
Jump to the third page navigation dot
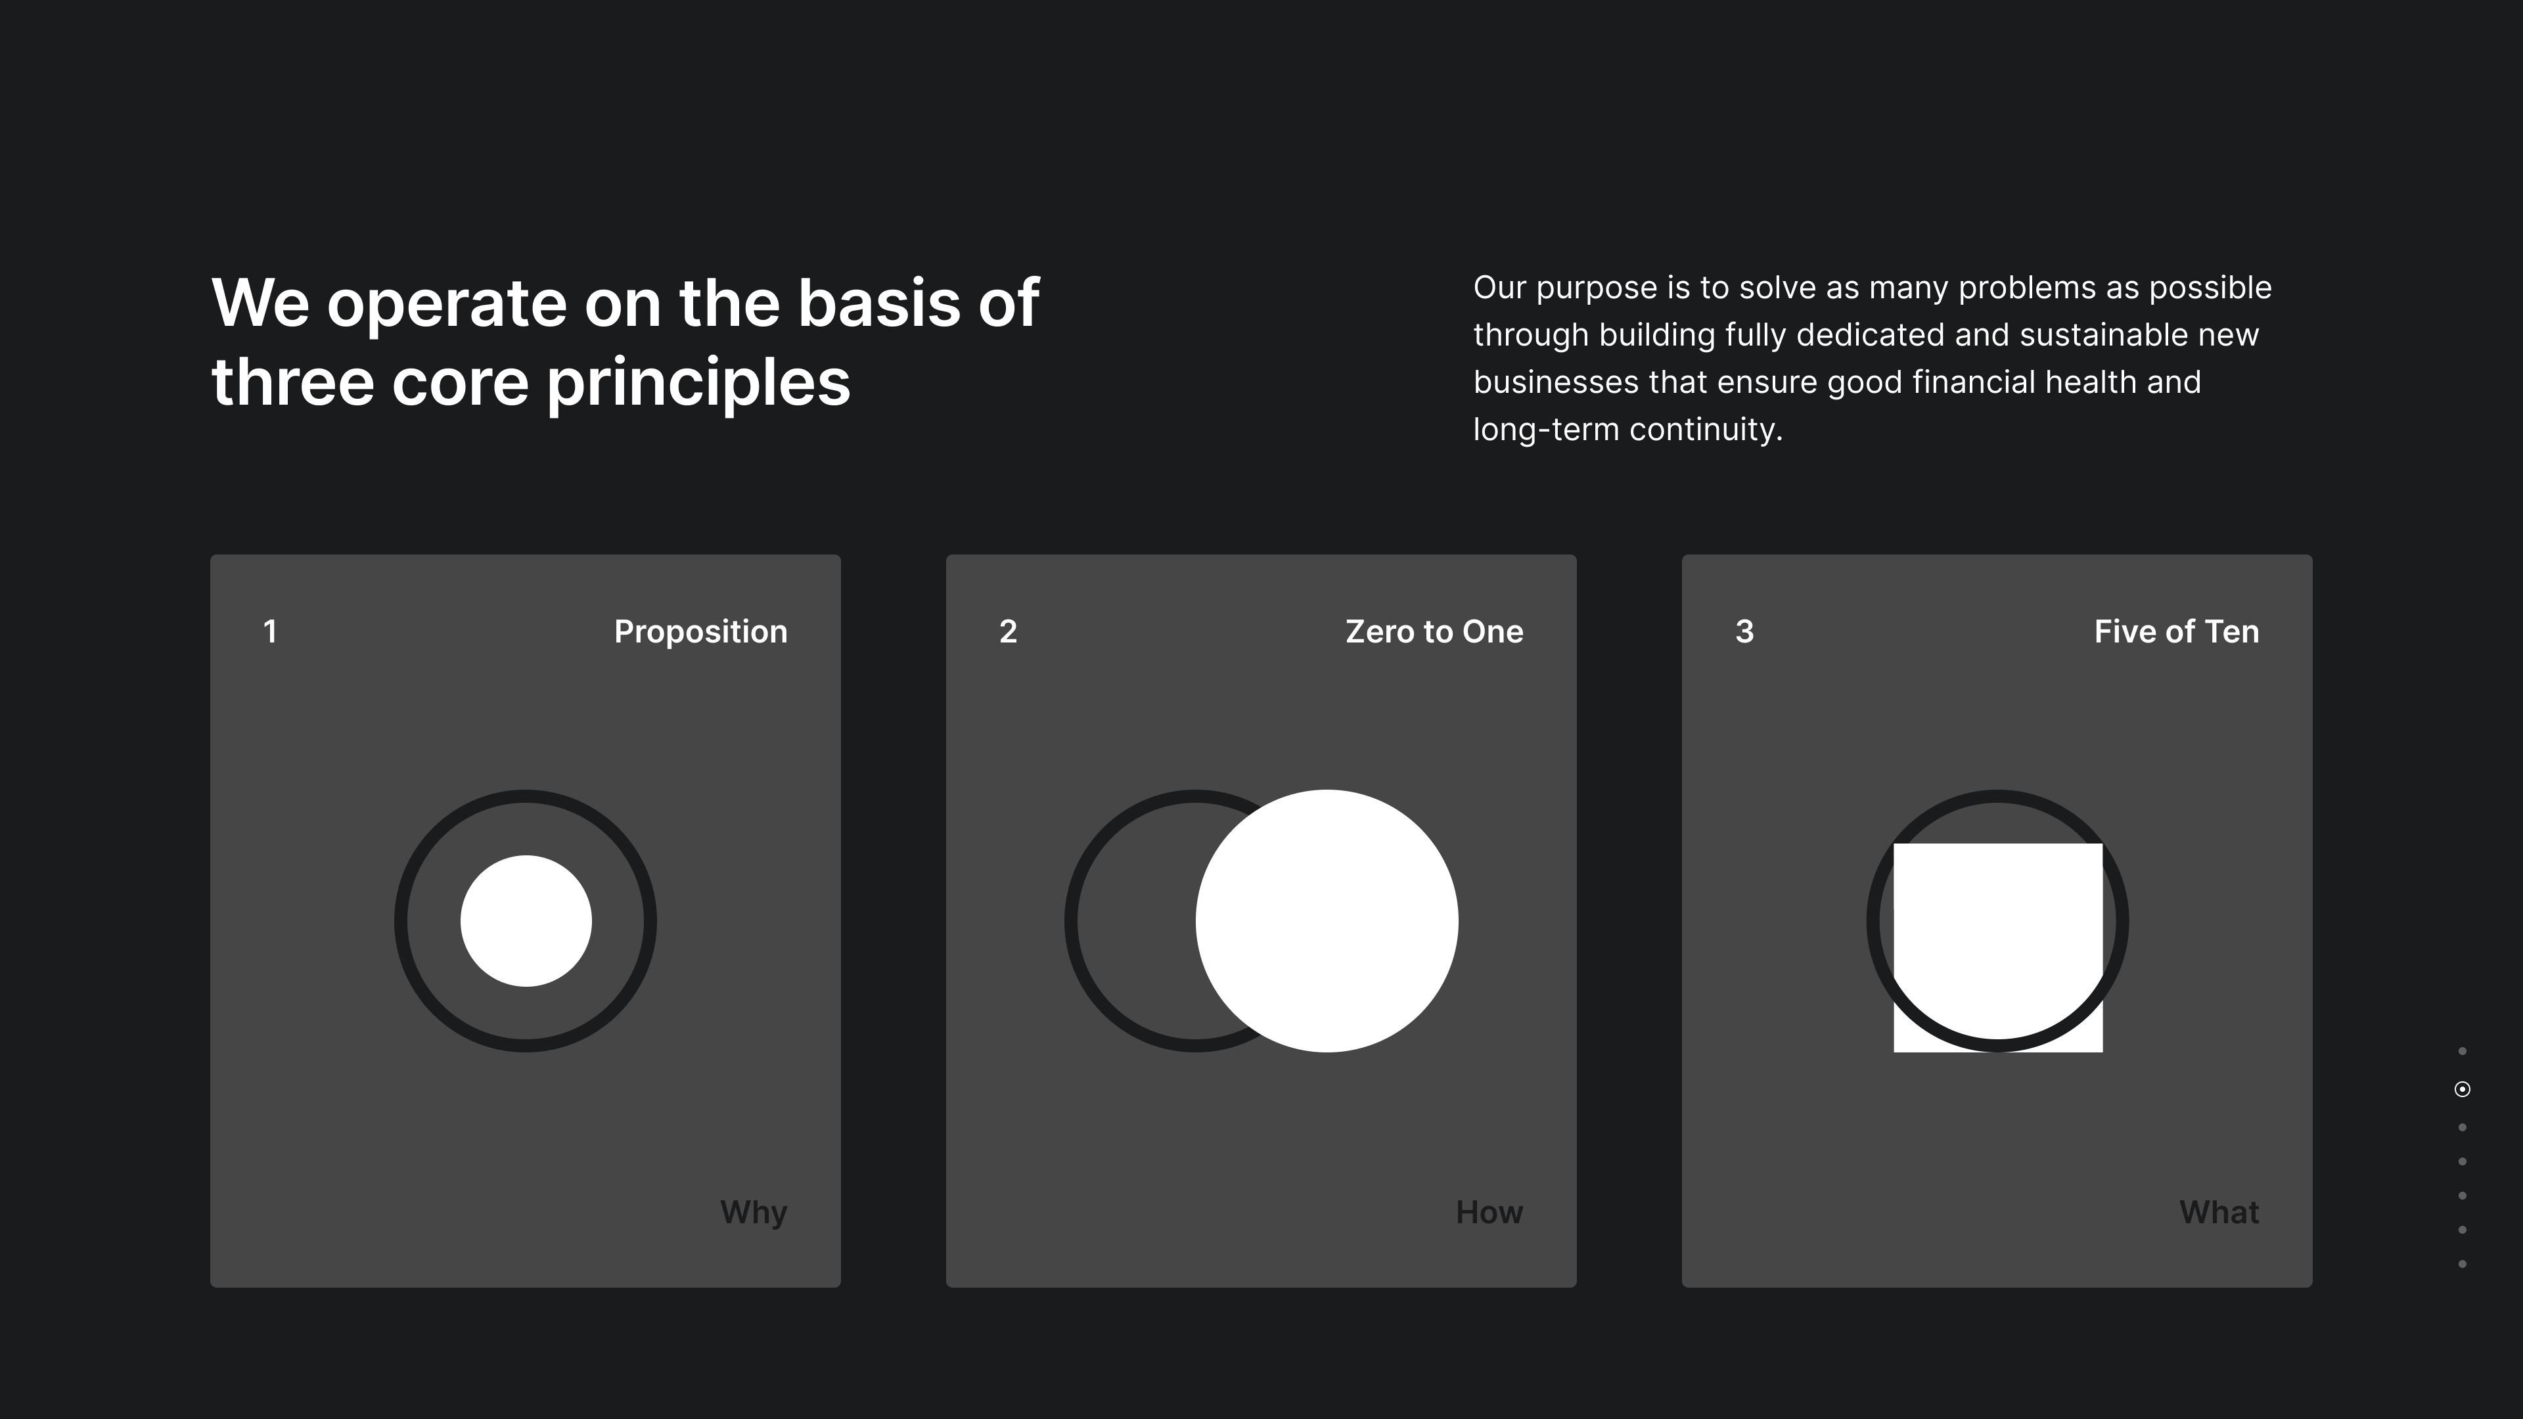[x=2463, y=1127]
